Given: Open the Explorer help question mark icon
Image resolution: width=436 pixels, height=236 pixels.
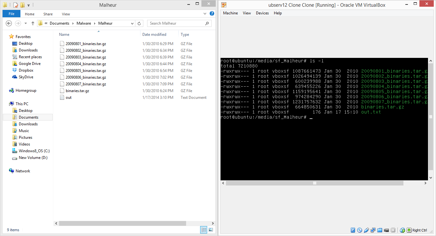Looking at the screenshot, I should (x=212, y=14).
